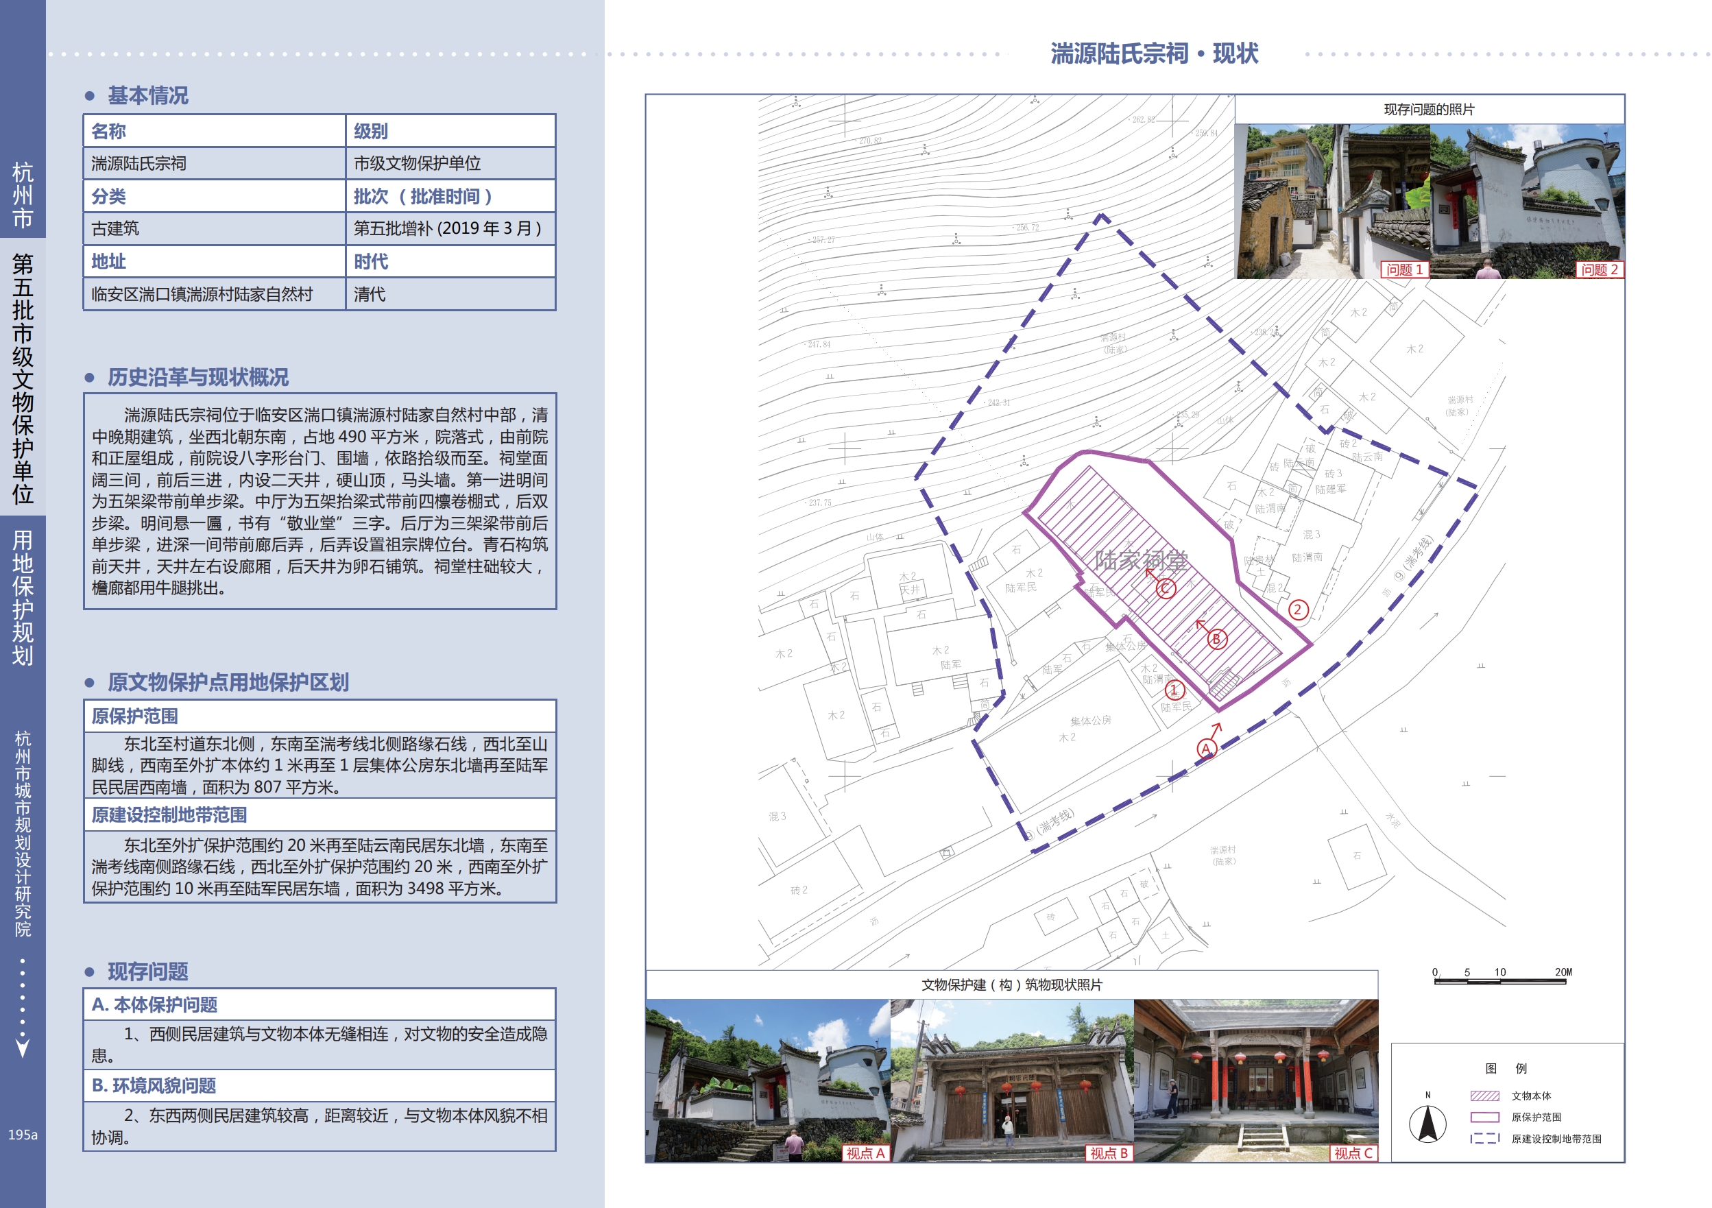
Task: Open the 视点 A photo thumbnail
Action: point(767,1080)
